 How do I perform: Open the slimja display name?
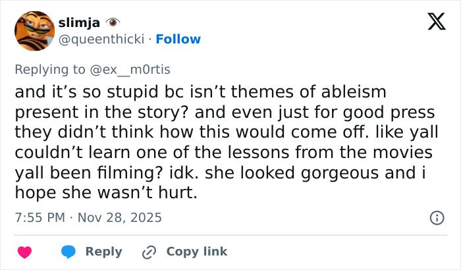[80, 23]
